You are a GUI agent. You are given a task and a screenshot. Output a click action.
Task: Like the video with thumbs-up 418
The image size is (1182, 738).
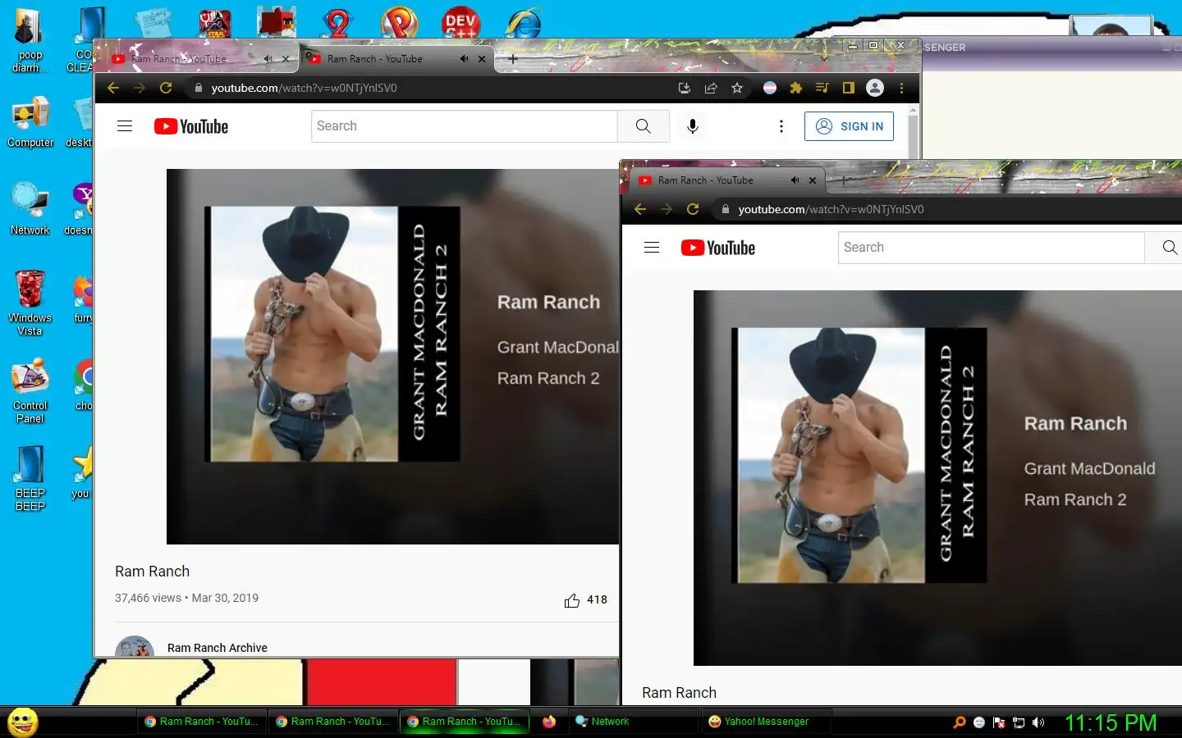[x=585, y=600]
